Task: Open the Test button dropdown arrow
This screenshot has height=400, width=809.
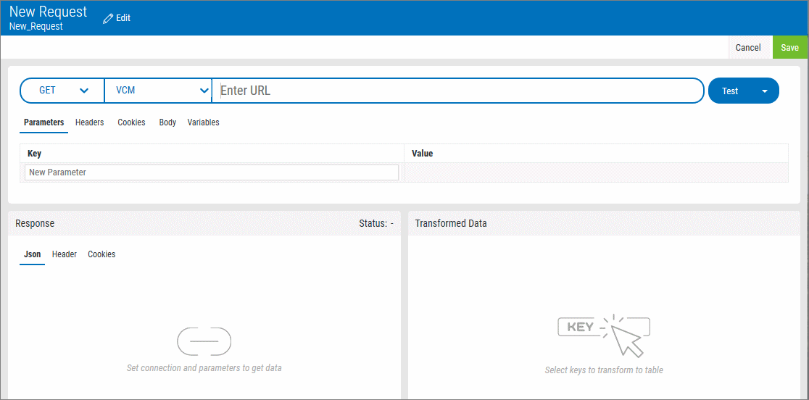Action: click(764, 91)
